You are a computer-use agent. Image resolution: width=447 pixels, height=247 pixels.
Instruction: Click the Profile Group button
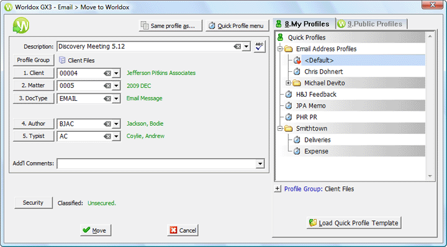[34, 60]
